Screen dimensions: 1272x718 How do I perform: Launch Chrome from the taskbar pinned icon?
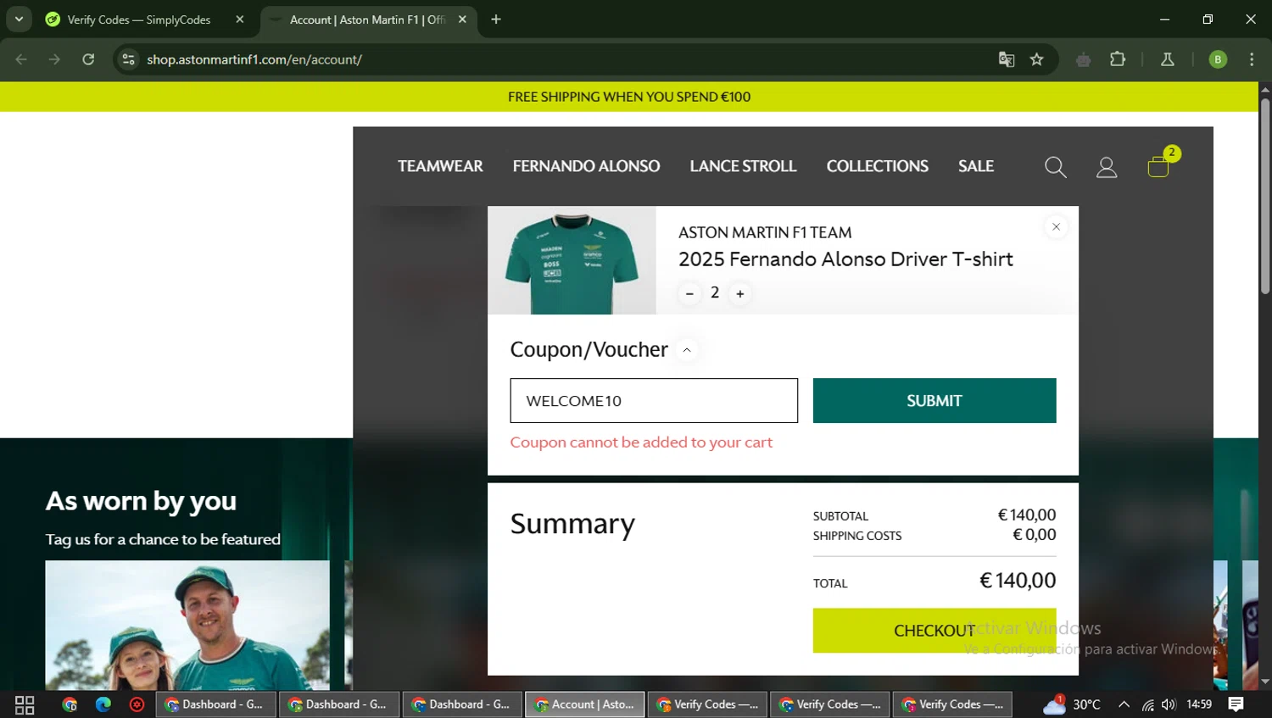coord(70,704)
